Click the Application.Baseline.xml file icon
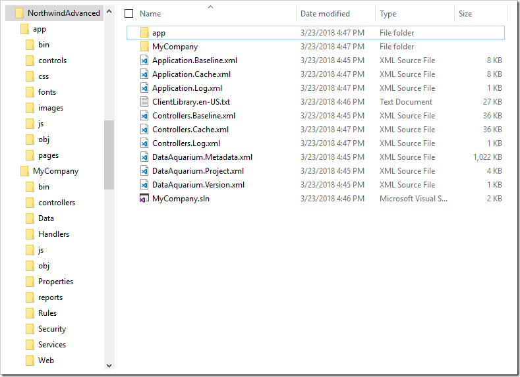Image resolution: width=520 pixels, height=377 pixels. [x=144, y=61]
